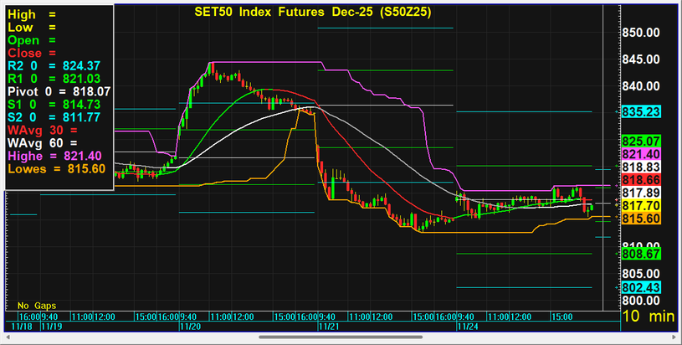This screenshot has width=682, height=345.
Task: Click the cyan 802.43 price tag
Action: click(642, 287)
